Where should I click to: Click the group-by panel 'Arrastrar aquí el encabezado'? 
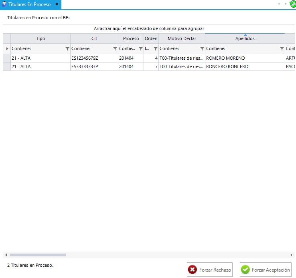(149, 29)
